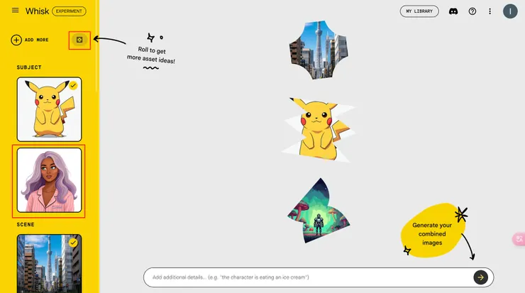Click the Whisk logo text
The height and width of the screenshot is (293, 525).
click(x=37, y=11)
